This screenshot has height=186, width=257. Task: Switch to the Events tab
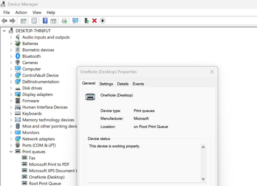(138, 84)
